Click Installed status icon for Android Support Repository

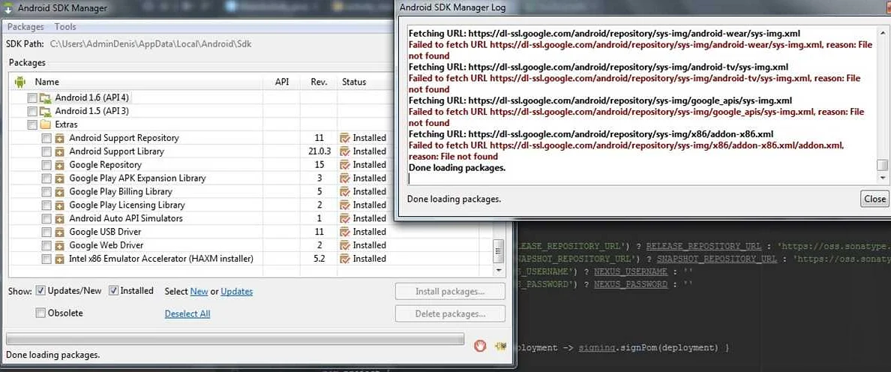[x=345, y=138]
